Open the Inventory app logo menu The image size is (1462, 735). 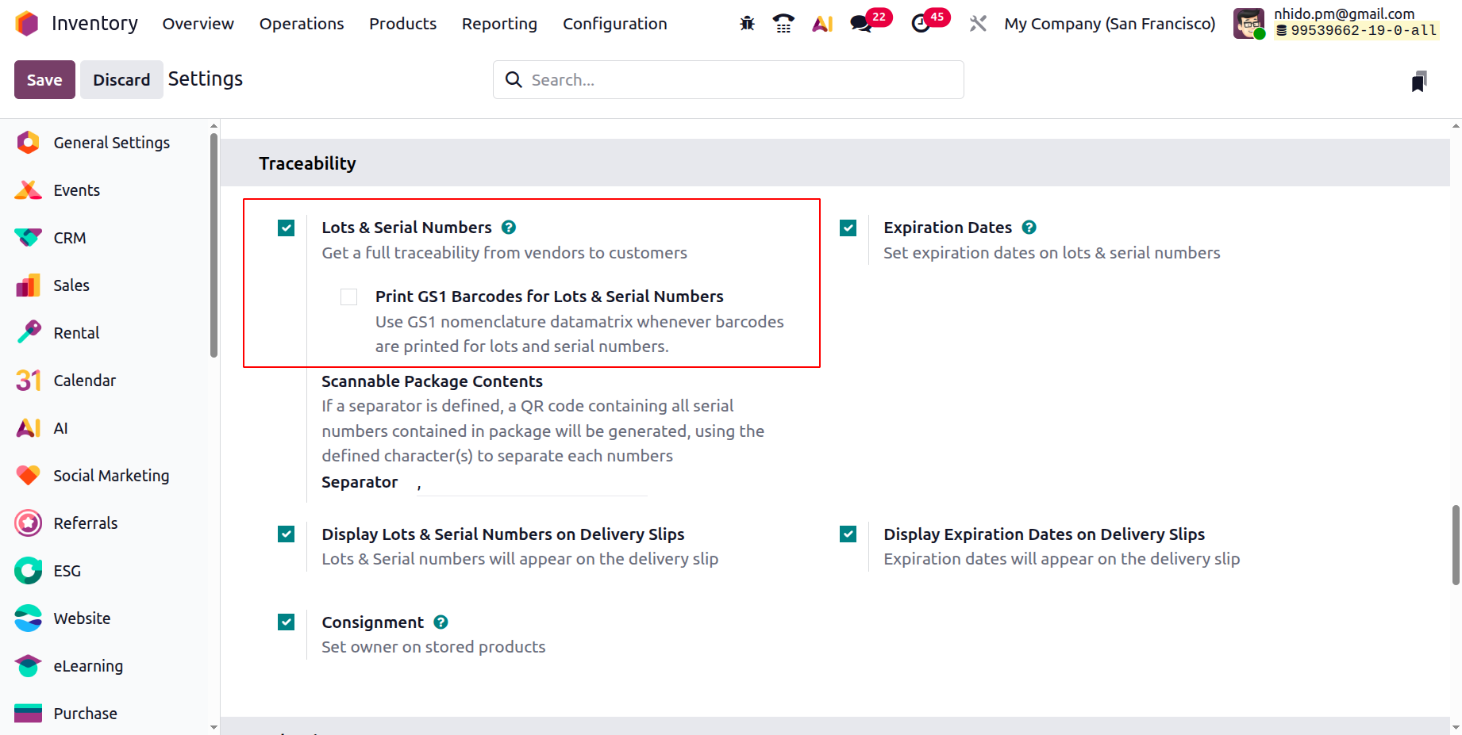pyautogui.click(x=26, y=23)
